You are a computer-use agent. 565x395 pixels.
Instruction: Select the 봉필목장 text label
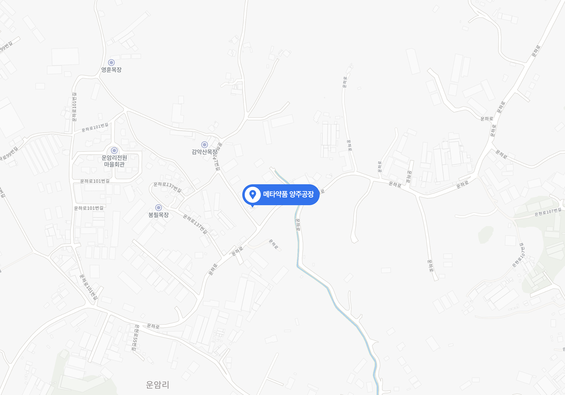coord(159,215)
